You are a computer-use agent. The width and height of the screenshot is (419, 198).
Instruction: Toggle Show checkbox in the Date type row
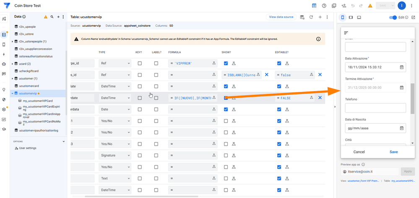click(226, 109)
